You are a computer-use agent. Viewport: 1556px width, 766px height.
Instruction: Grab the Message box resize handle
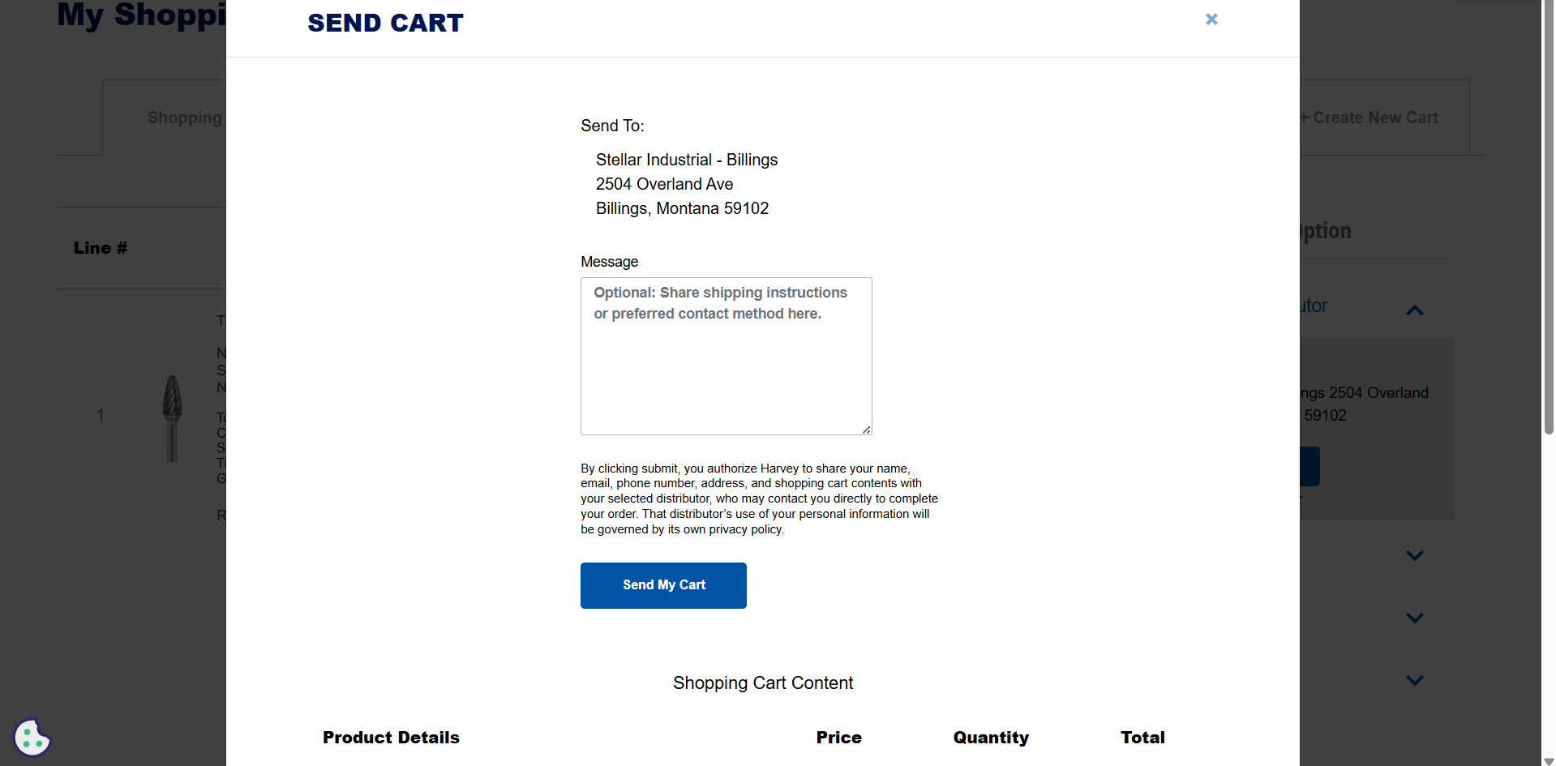[867, 430]
